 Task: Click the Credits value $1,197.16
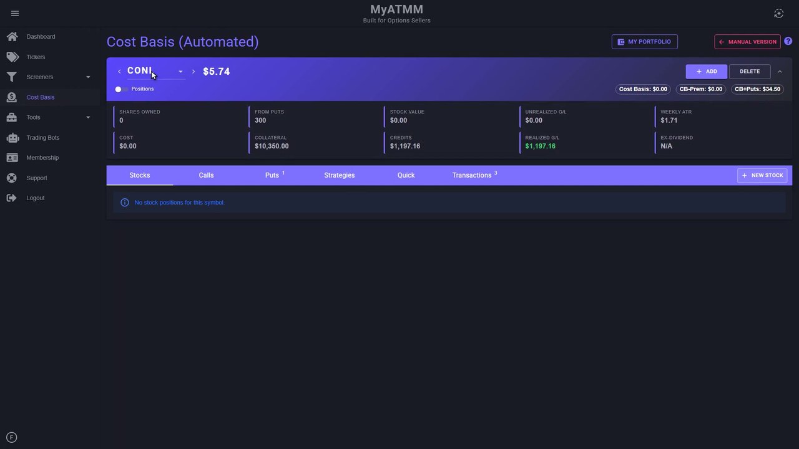click(x=405, y=146)
